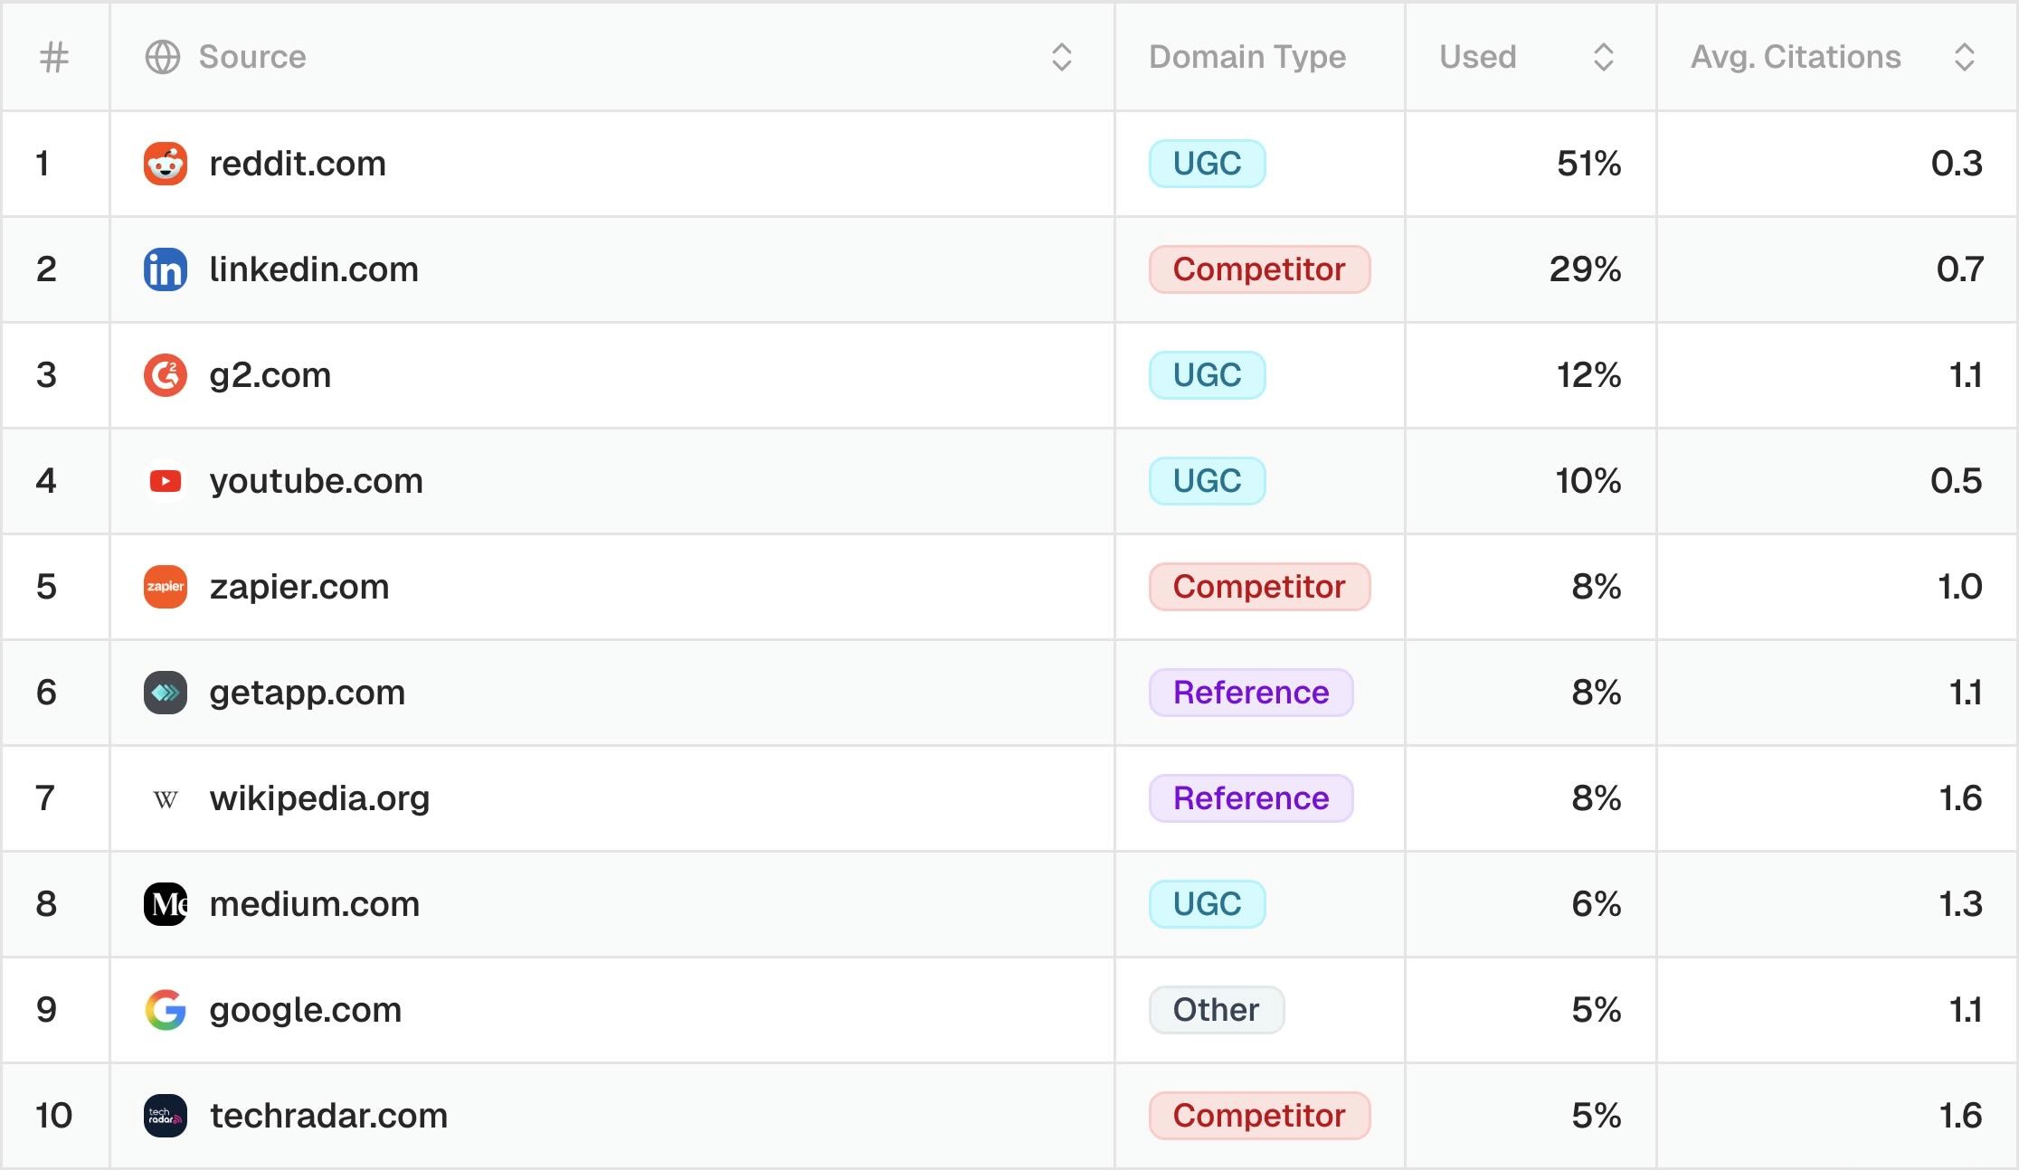
Task: Sort by Used column arrows
Action: pos(1603,57)
